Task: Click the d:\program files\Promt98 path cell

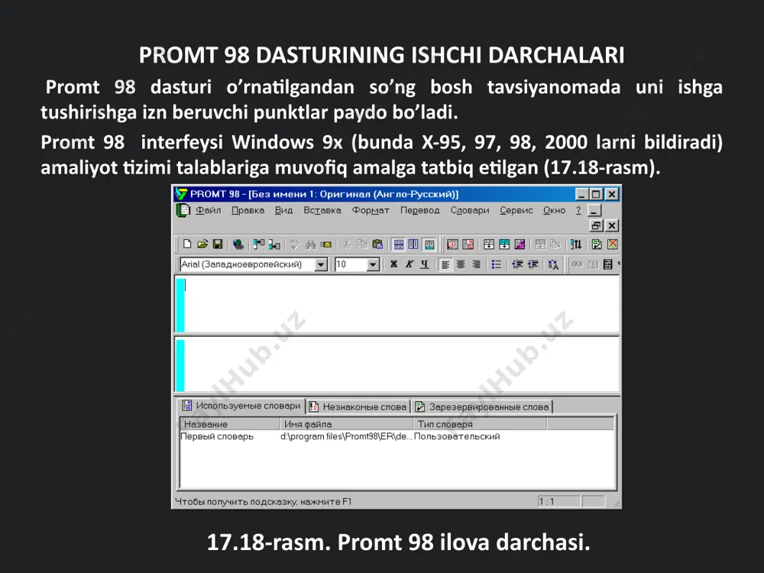Action: pyautogui.click(x=346, y=436)
